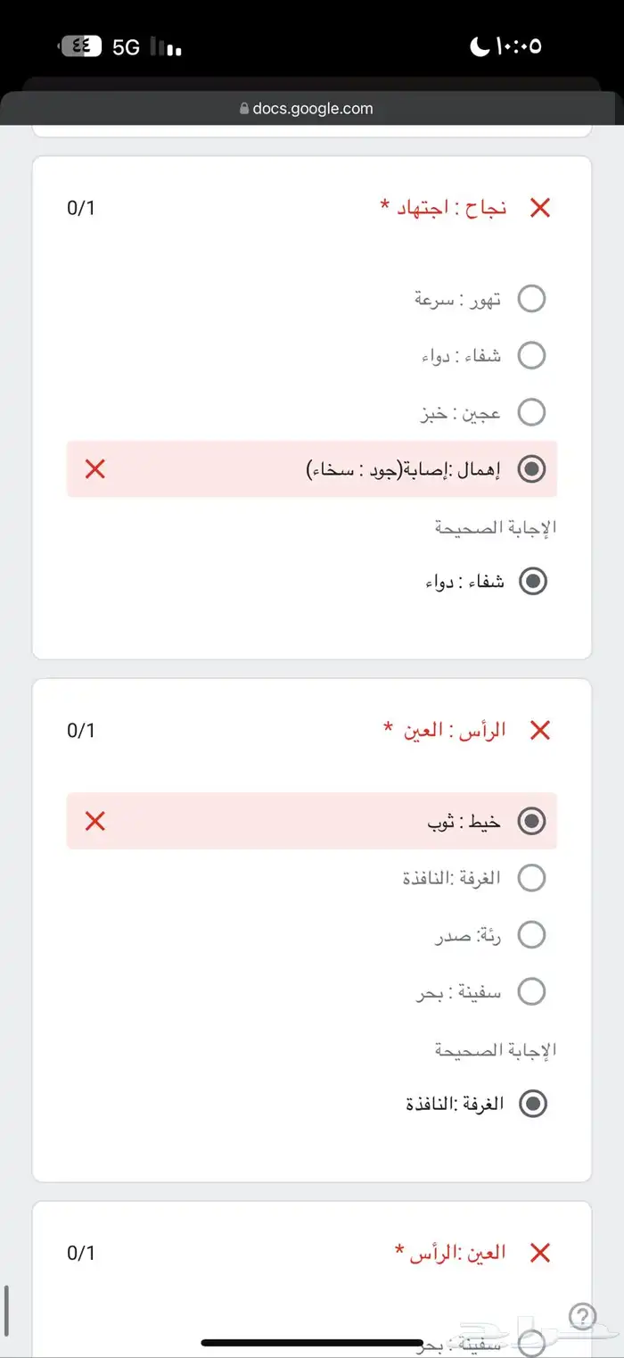Click the red X beside question الرأس : العين
Screen dimensions: 624x1358
(x=541, y=730)
